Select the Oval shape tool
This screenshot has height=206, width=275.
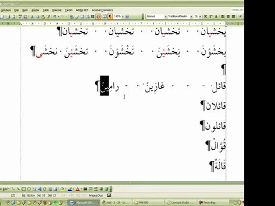tap(29, 189)
